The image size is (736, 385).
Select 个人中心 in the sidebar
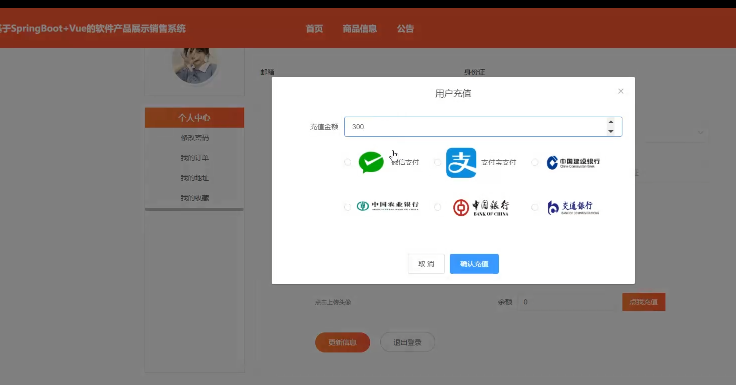point(195,118)
